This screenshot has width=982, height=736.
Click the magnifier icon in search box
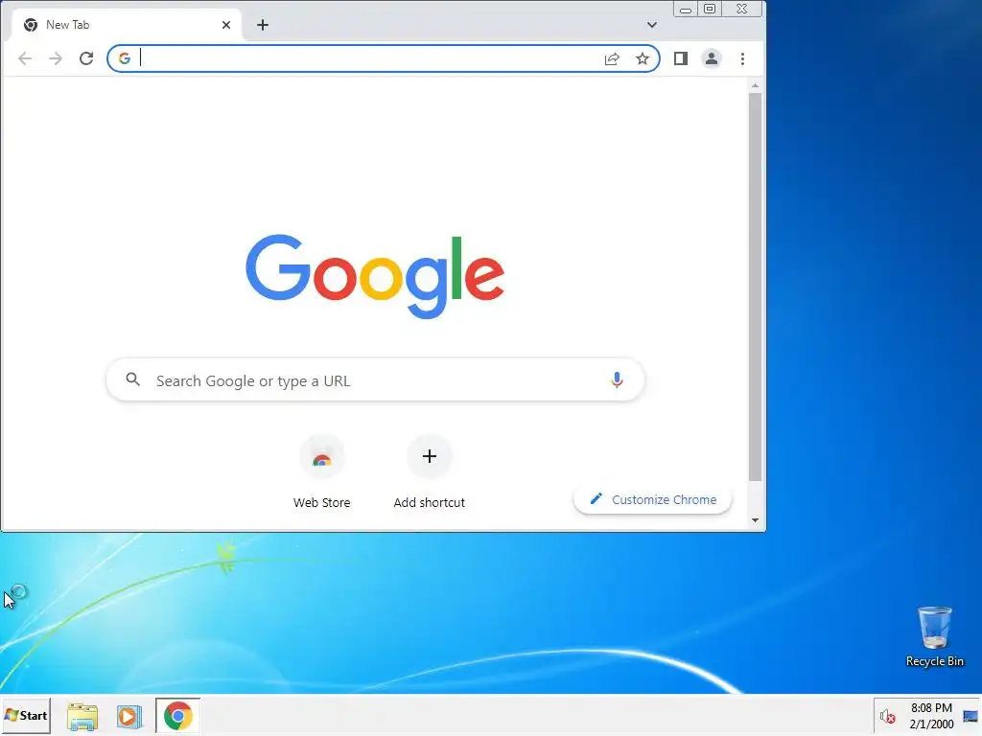pyautogui.click(x=132, y=379)
